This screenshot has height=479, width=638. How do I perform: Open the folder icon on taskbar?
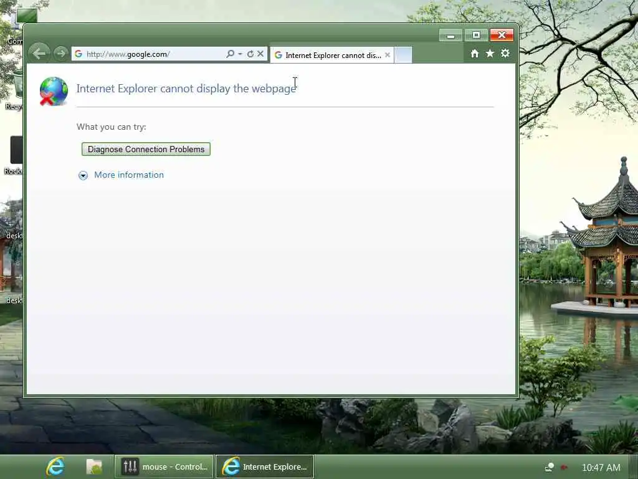point(94,467)
